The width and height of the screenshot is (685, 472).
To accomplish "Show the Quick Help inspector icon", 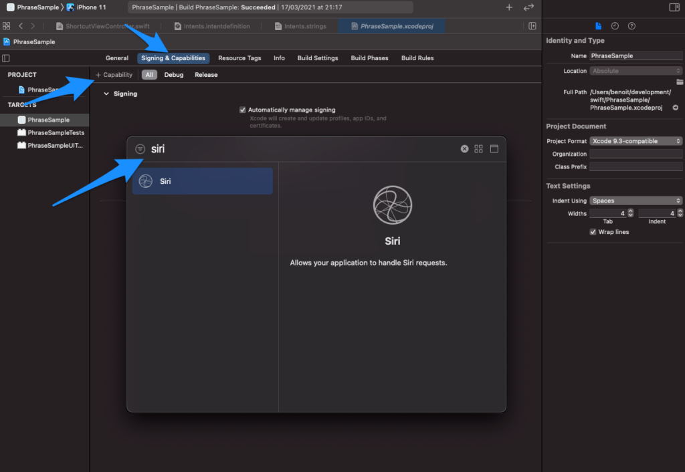I will pos(631,26).
